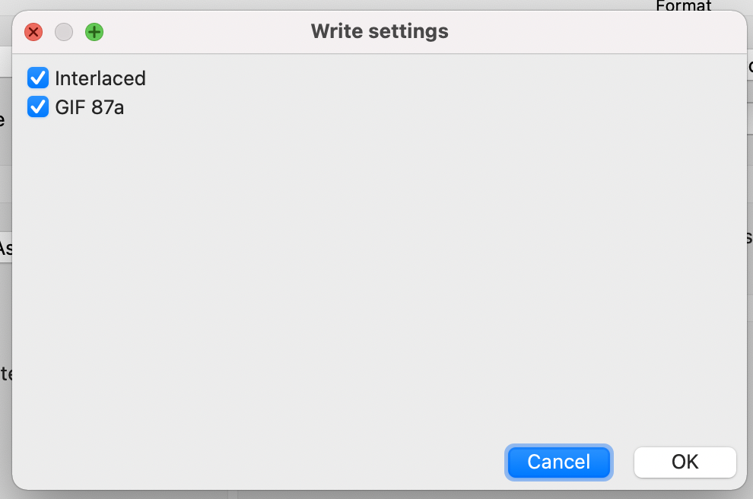Image resolution: width=753 pixels, height=499 pixels.
Task: Click the Format label behind the dialog
Action: point(683,6)
